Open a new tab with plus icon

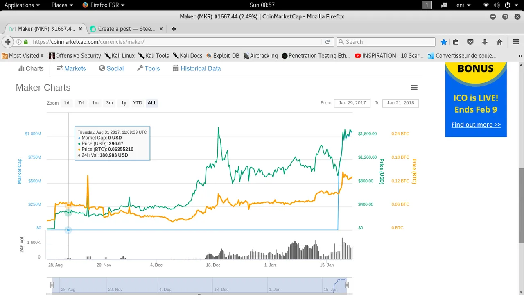click(174, 29)
